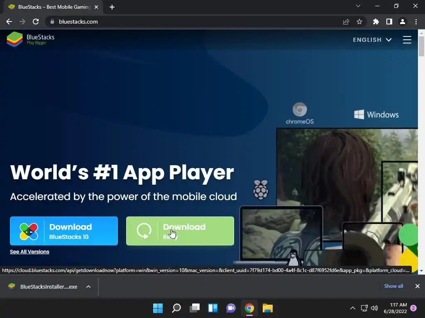
Task: Open the notification badge showing 2
Action: pos(413,308)
